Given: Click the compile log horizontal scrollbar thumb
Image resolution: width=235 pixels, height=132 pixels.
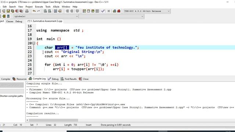Looking at the screenshot, I should pyautogui.click(x=54, y=120).
